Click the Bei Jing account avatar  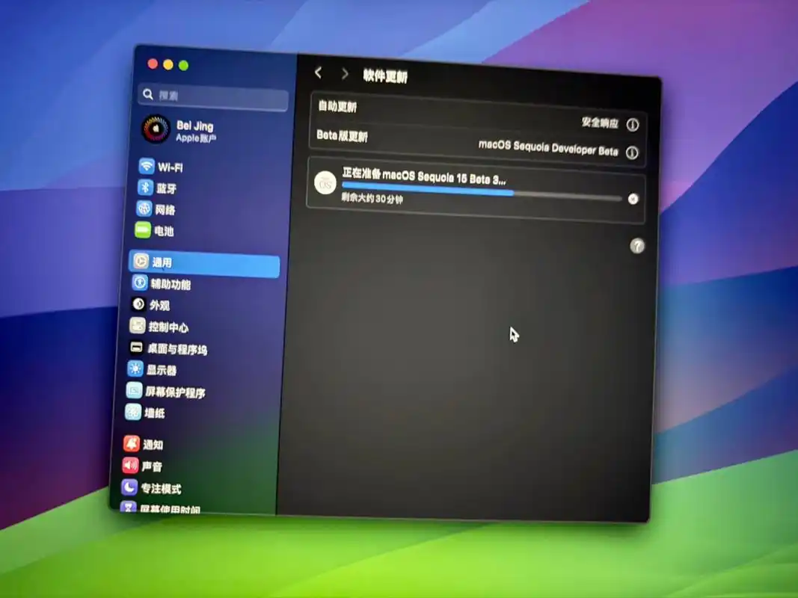[x=156, y=129]
